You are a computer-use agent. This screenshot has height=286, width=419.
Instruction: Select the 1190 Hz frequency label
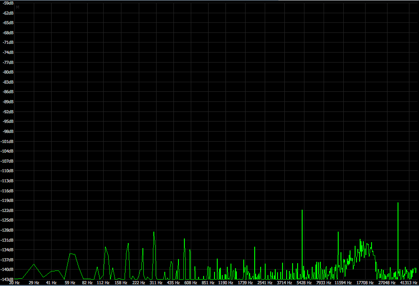(225, 282)
